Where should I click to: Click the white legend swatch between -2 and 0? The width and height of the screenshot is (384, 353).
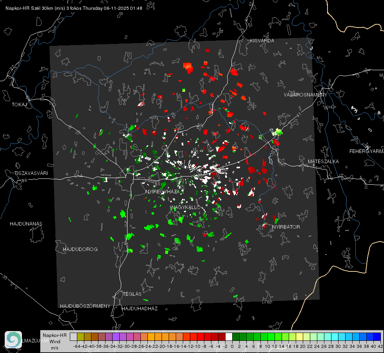pos(229,337)
